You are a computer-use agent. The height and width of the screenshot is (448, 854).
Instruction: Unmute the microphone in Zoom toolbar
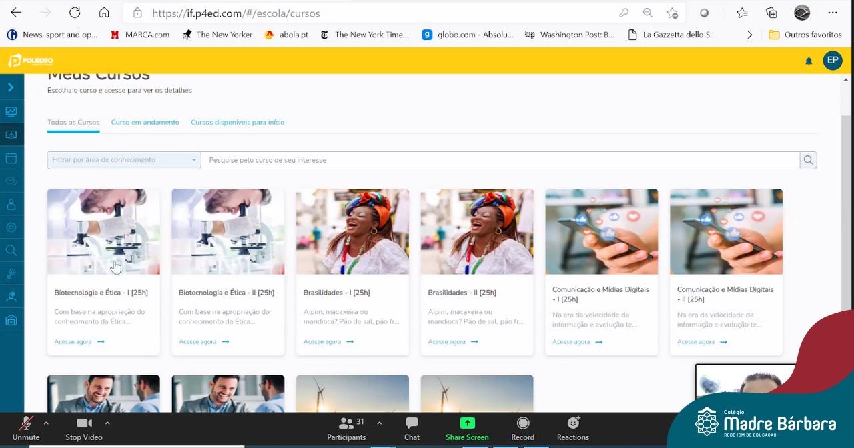26,429
